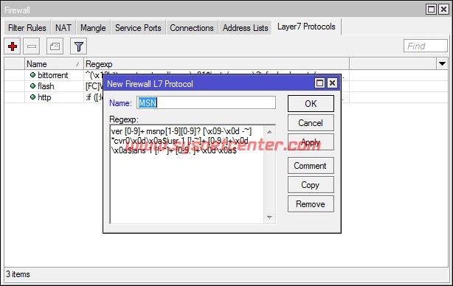Switch to Address Lists tab
Image resolution: width=453 pixels, height=286 pixels.
pos(245,28)
